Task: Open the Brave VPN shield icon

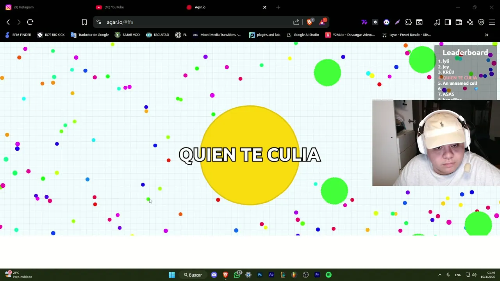Action: coord(481,22)
